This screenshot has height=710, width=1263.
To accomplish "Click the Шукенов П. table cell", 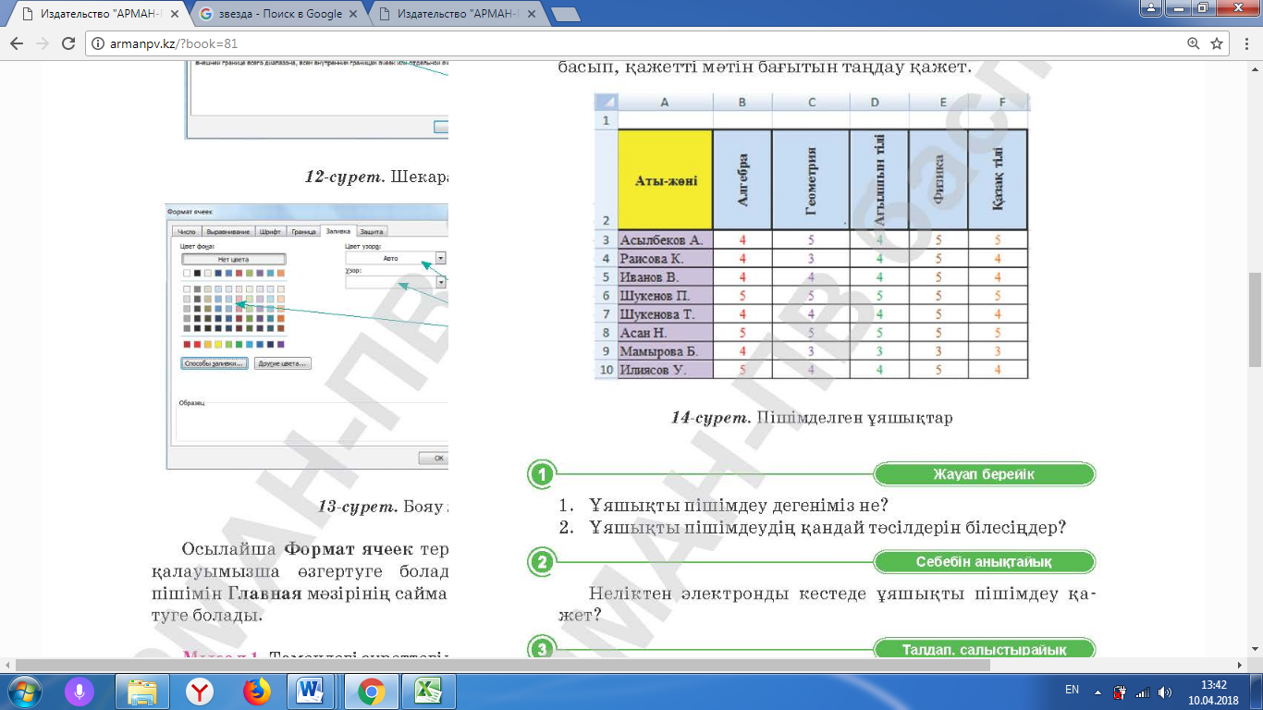I will [666, 295].
